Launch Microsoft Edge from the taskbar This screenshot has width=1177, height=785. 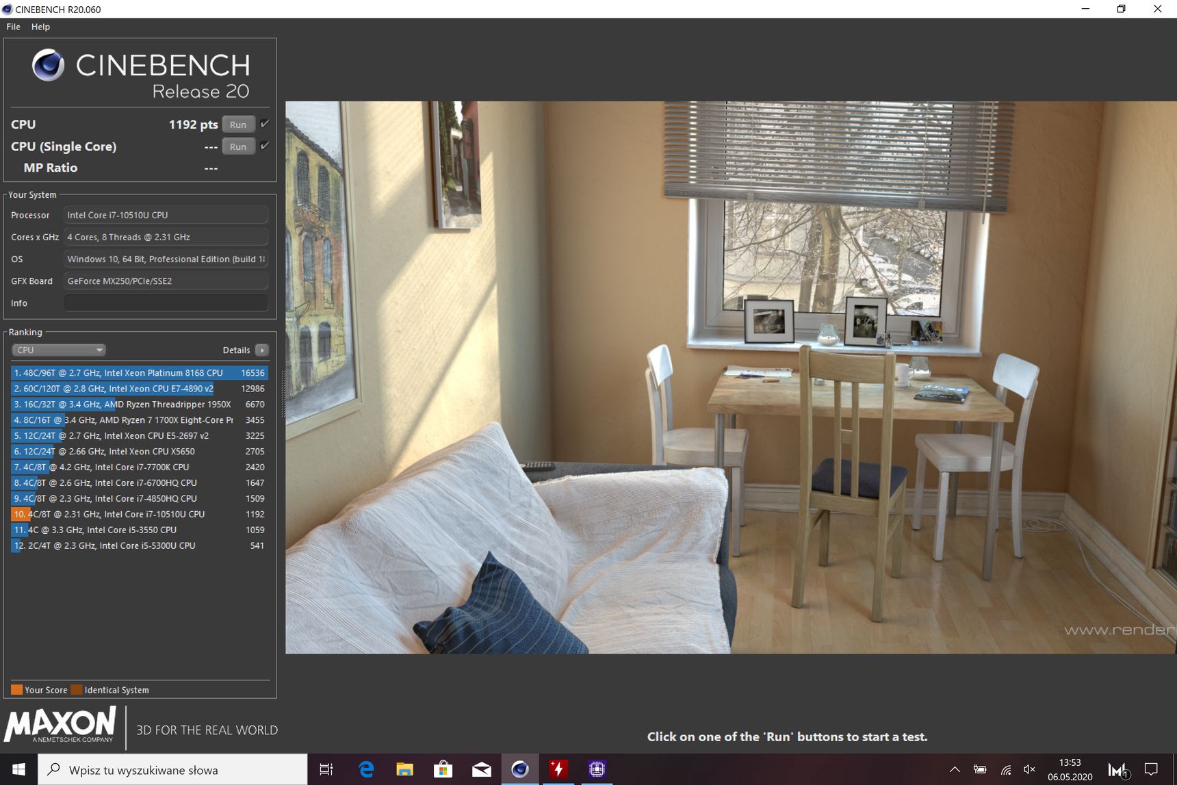click(x=366, y=769)
